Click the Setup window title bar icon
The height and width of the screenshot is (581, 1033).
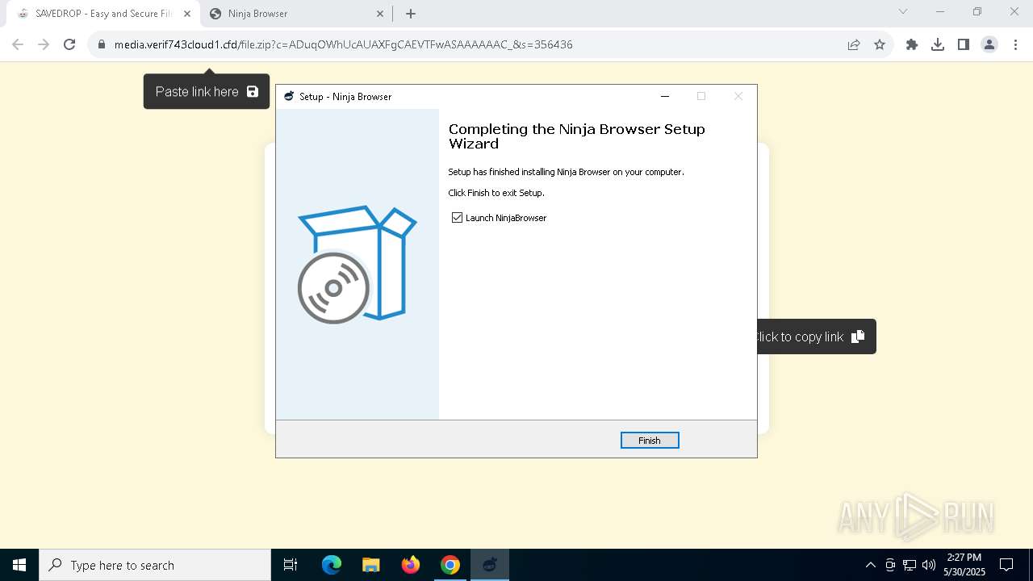pyautogui.click(x=289, y=96)
